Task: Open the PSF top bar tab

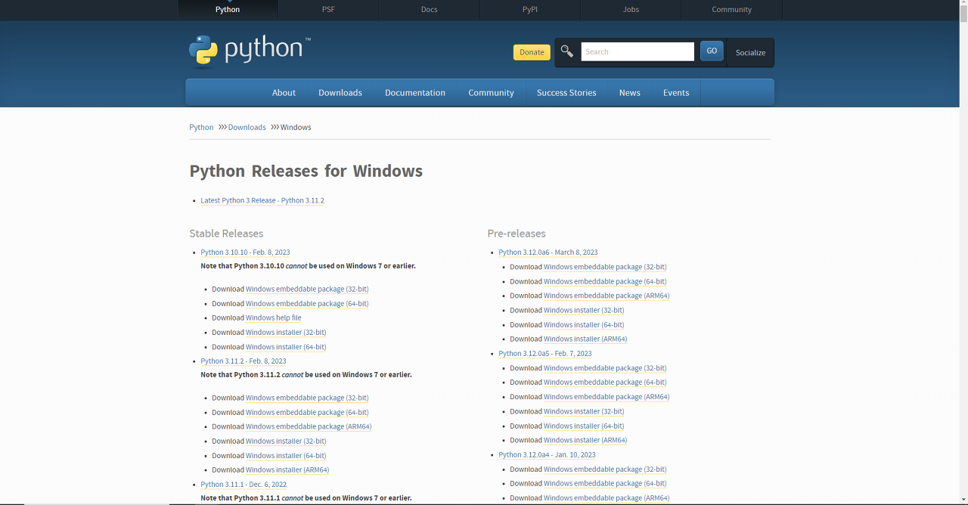Action: tap(328, 10)
